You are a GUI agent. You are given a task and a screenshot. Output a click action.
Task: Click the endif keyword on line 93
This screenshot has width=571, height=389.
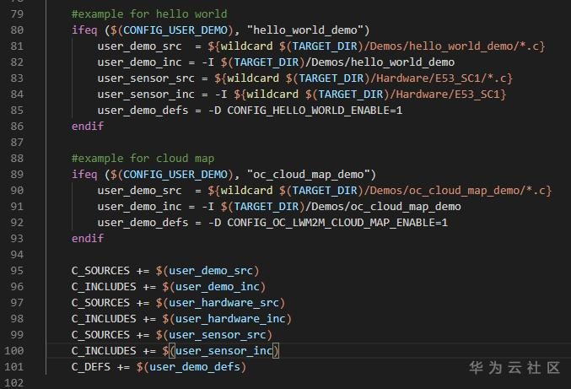pos(88,238)
